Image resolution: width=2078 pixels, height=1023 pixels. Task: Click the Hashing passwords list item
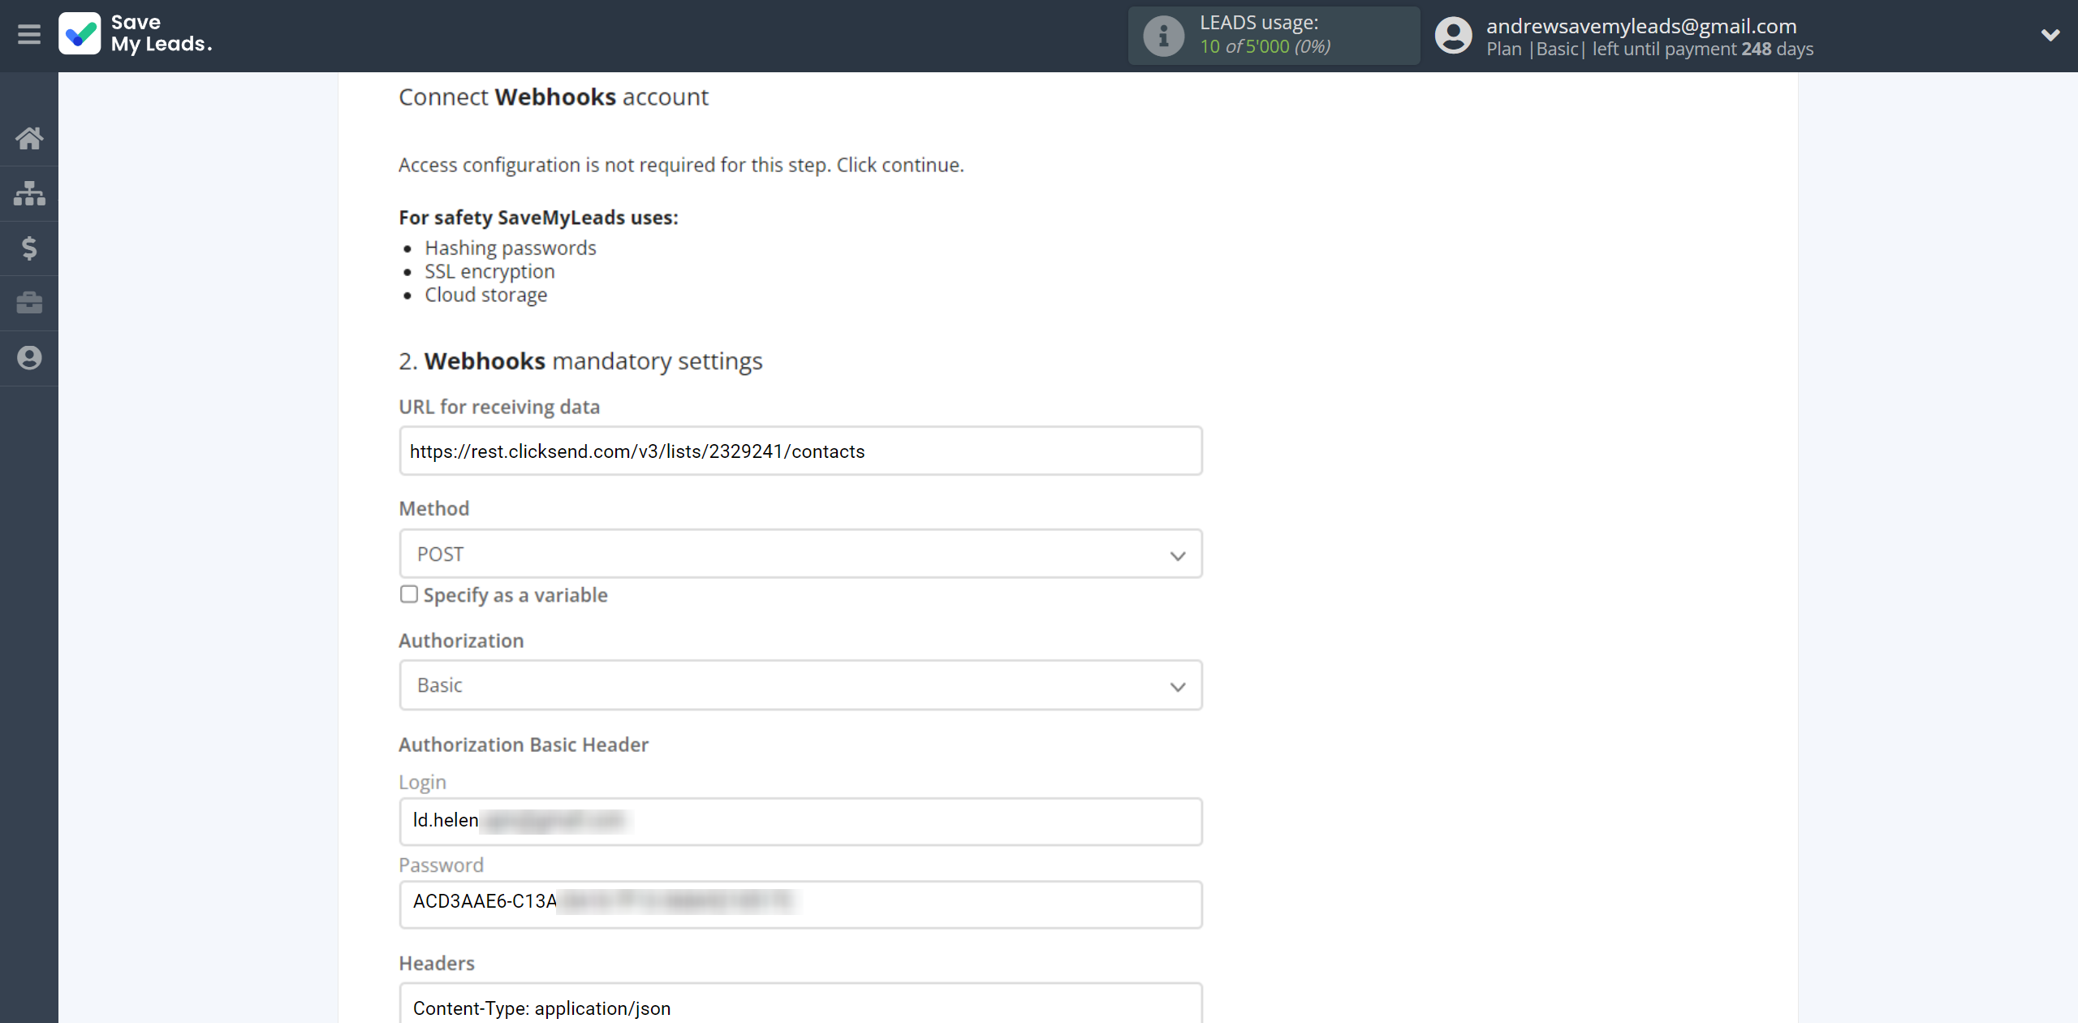pyautogui.click(x=511, y=248)
